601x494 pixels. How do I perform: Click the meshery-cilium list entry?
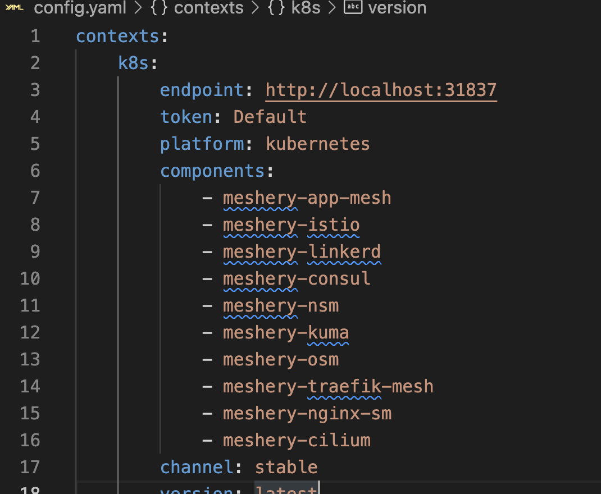[296, 440]
